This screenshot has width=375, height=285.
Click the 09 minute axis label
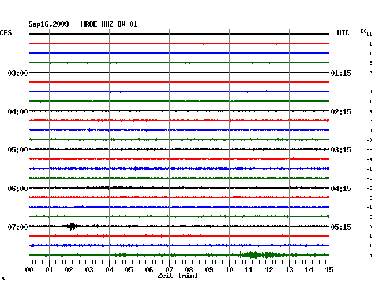point(209,270)
